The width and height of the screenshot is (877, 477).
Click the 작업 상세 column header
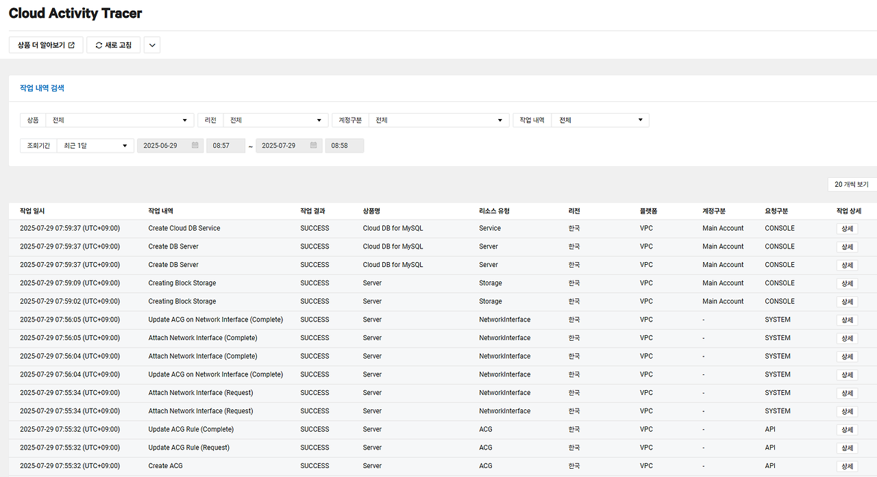click(x=848, y=211)
